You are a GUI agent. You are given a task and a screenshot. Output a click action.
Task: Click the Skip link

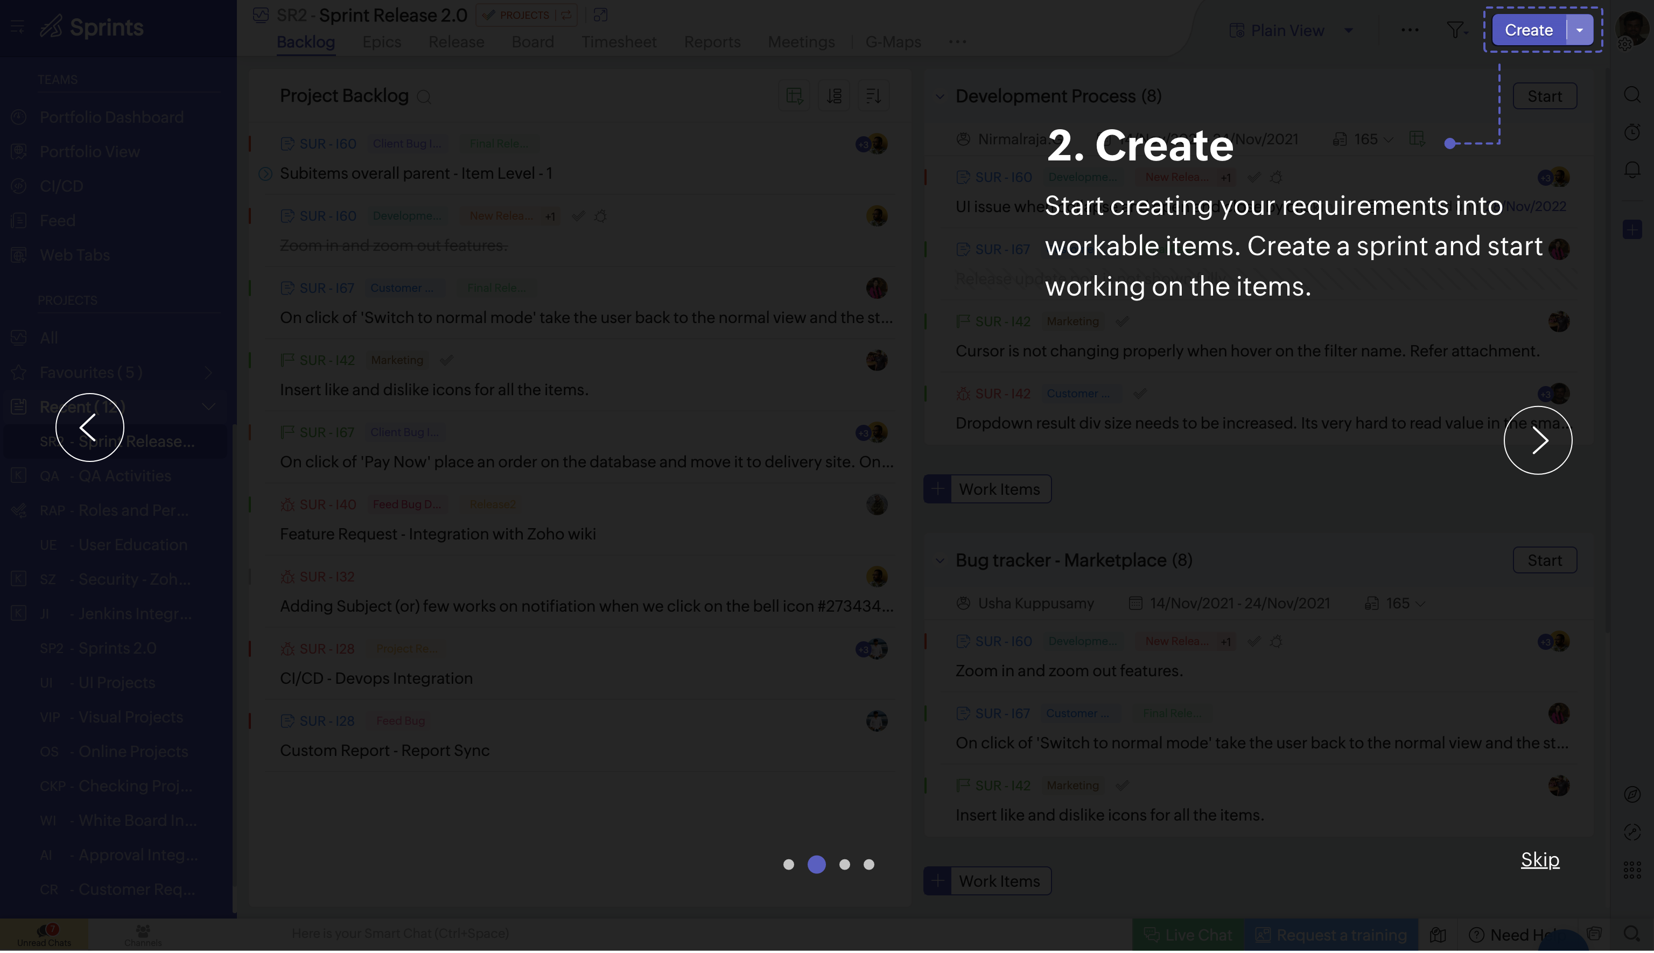(x=1539, y=859)
